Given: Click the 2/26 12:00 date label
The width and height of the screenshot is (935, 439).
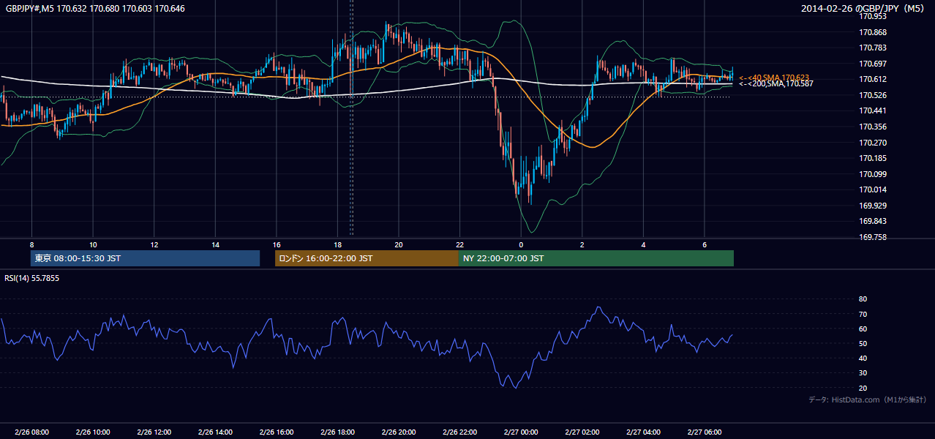Looking at the screenshot, I should point(154,432).
